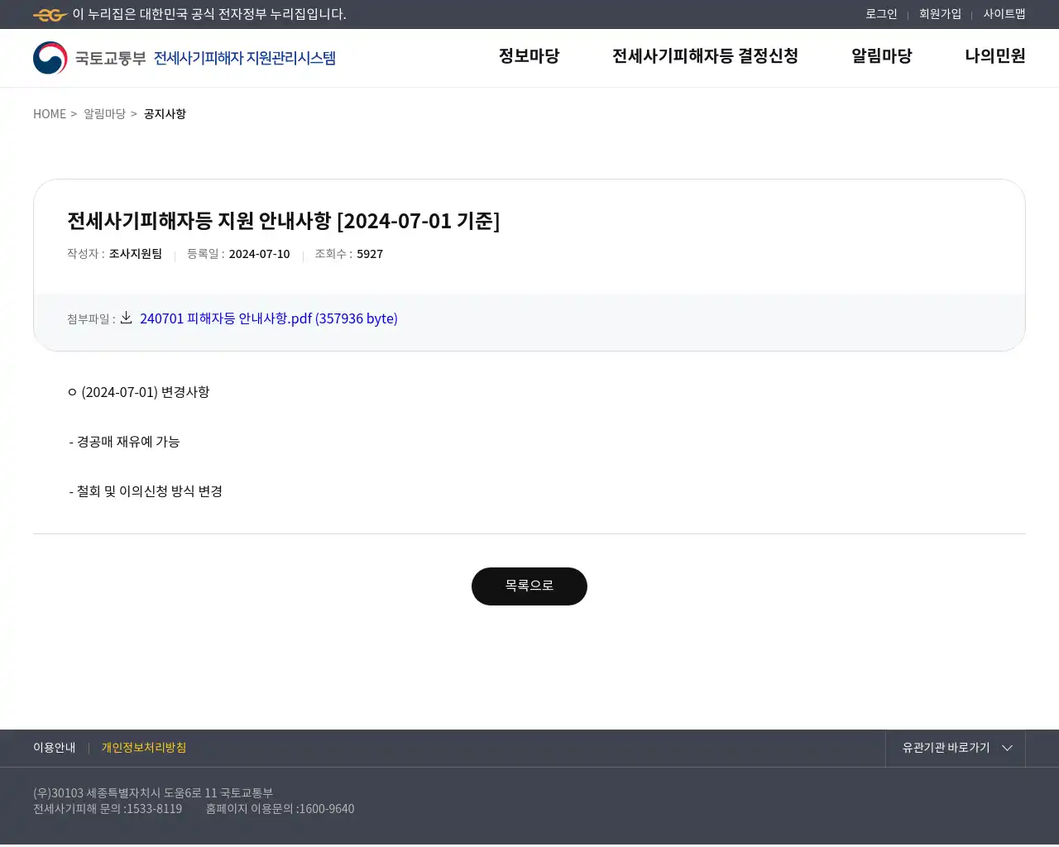
Task: Go to 회원가입 page
Action: [940, 14]
